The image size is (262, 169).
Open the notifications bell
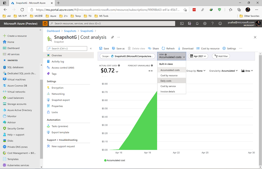tap(197, 23)
